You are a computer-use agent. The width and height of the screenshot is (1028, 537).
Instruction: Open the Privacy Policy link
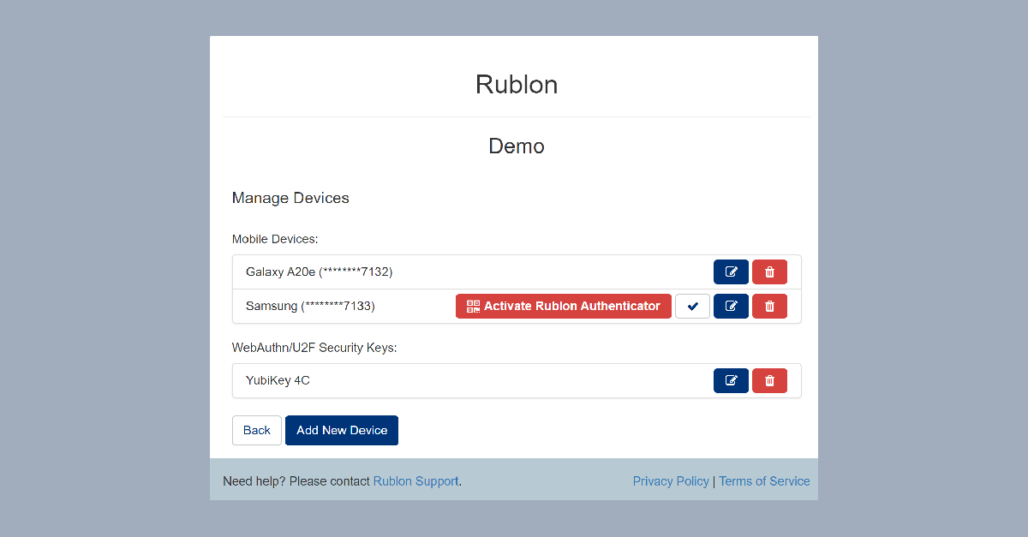pos(671,481)
